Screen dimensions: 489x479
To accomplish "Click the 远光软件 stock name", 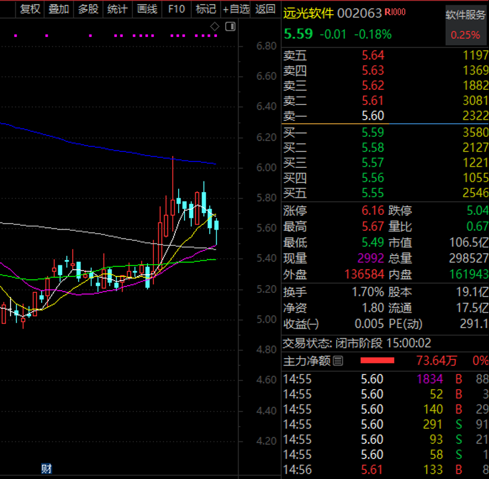I will (x=308, y=13).
